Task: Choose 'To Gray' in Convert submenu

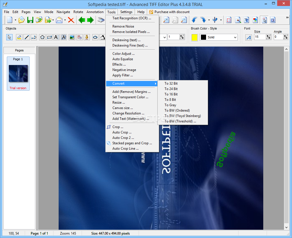Action: [170, 105]
